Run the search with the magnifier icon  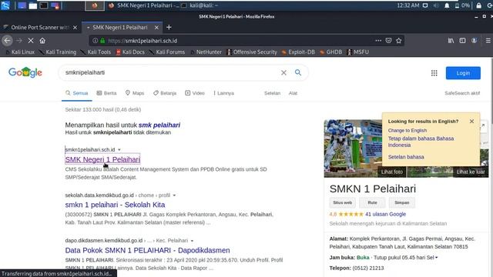click(298, 72)
